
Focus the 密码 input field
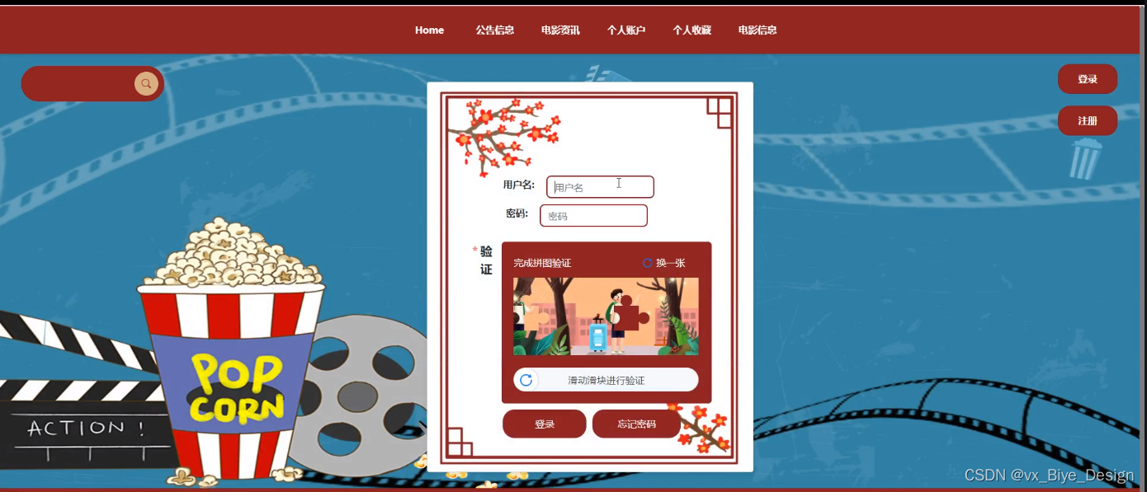[593, 216]
